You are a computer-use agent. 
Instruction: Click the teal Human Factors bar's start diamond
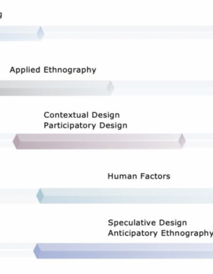pos(40,196)
